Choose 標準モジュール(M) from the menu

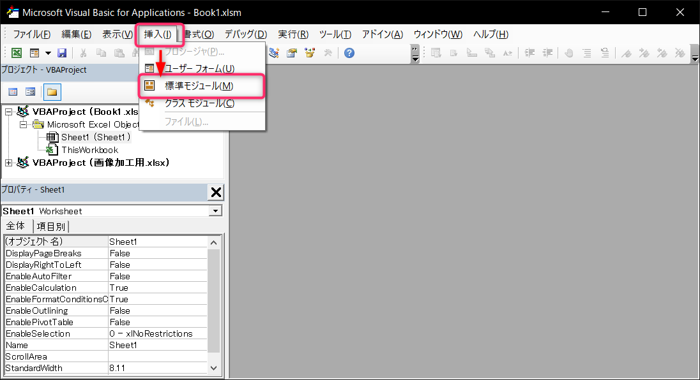pyautogui.click(x=202, y=86)
